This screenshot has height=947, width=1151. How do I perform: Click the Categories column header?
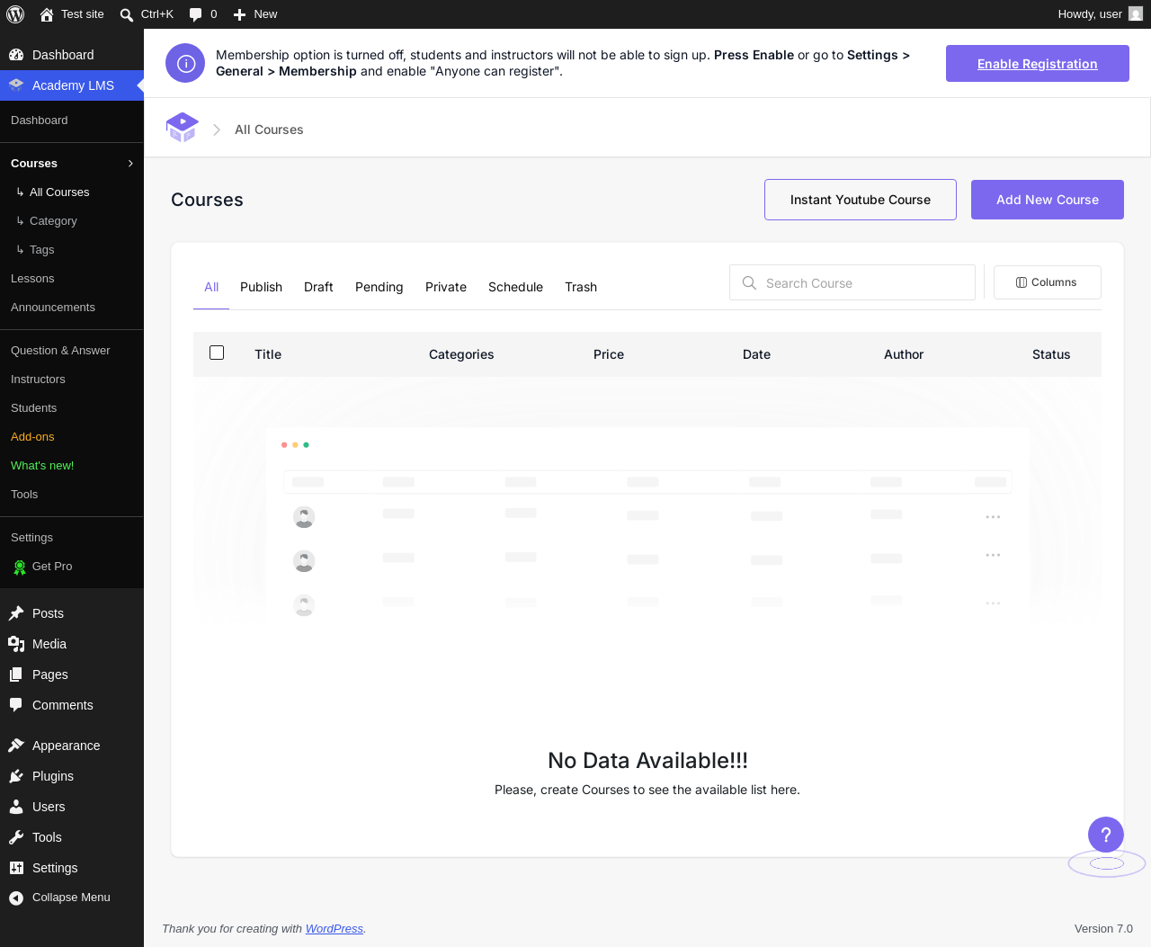tap(461, 354)
